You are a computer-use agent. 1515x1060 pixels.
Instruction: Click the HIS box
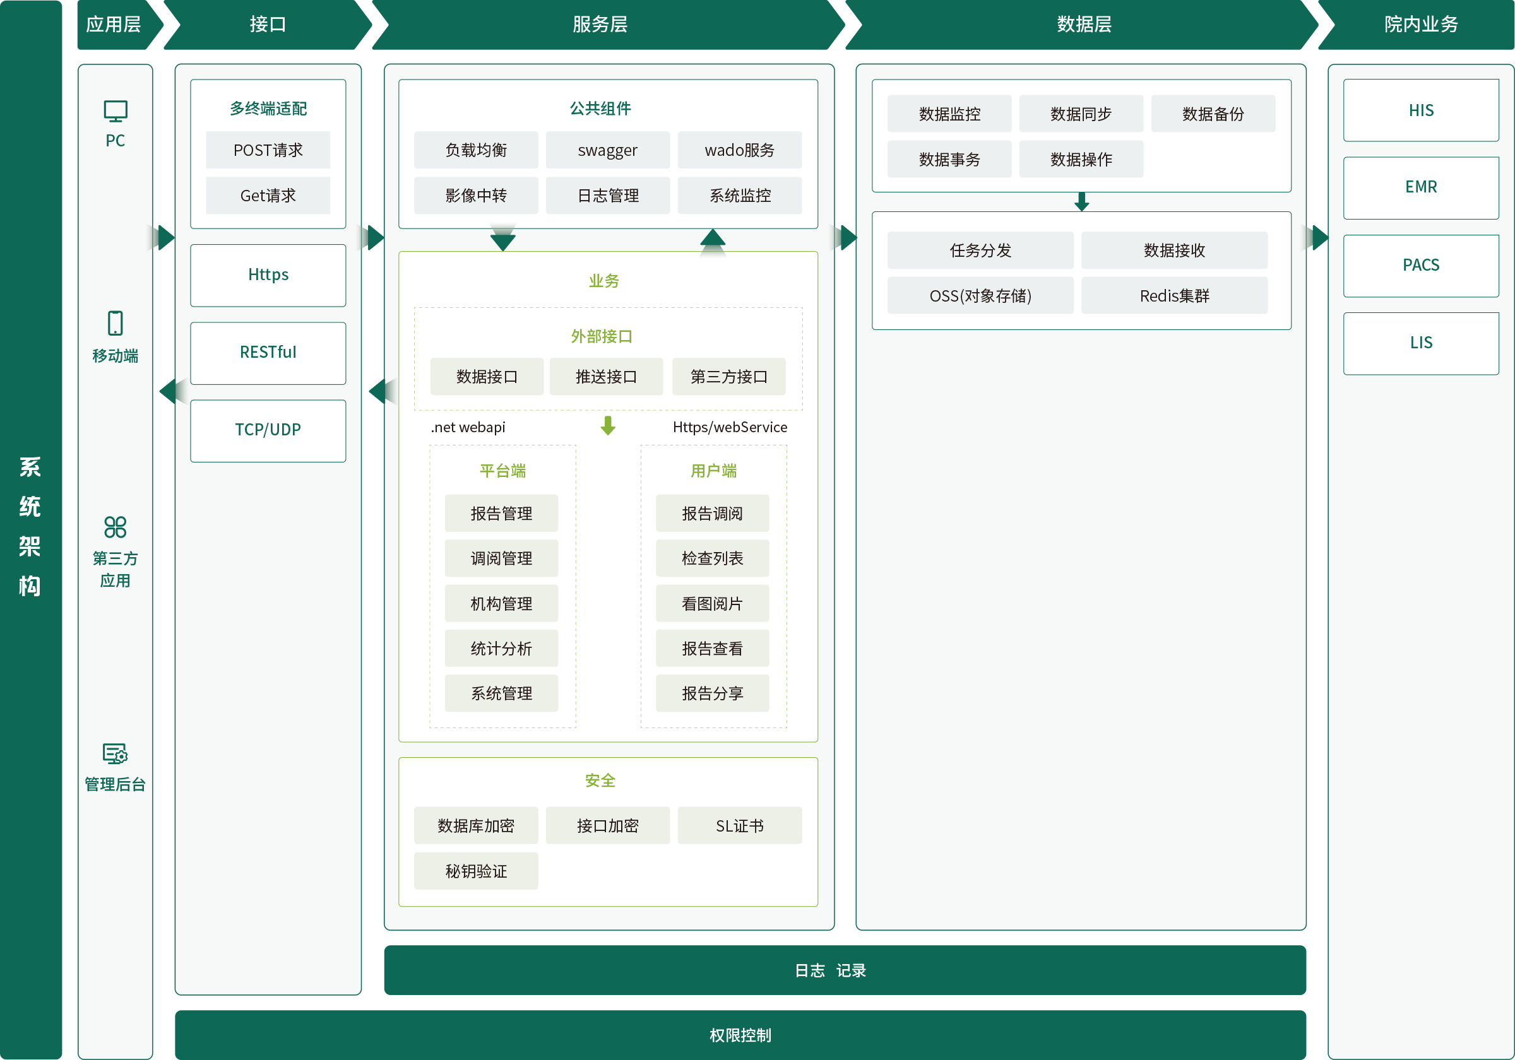(x=1421, y=110)
